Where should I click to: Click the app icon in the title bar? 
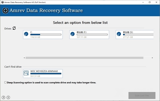pyautogui.click(x=2, y=2)
